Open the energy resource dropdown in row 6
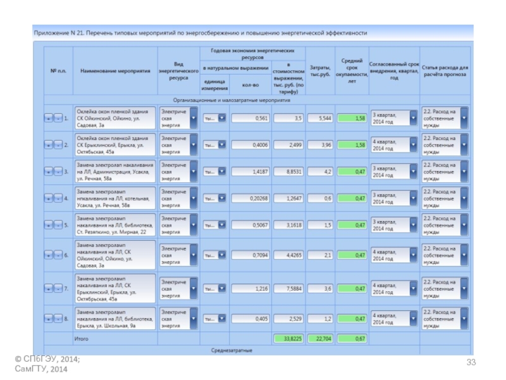Image resolution: width=506 pixels, height=380 pixels. (x=194, y=255)
